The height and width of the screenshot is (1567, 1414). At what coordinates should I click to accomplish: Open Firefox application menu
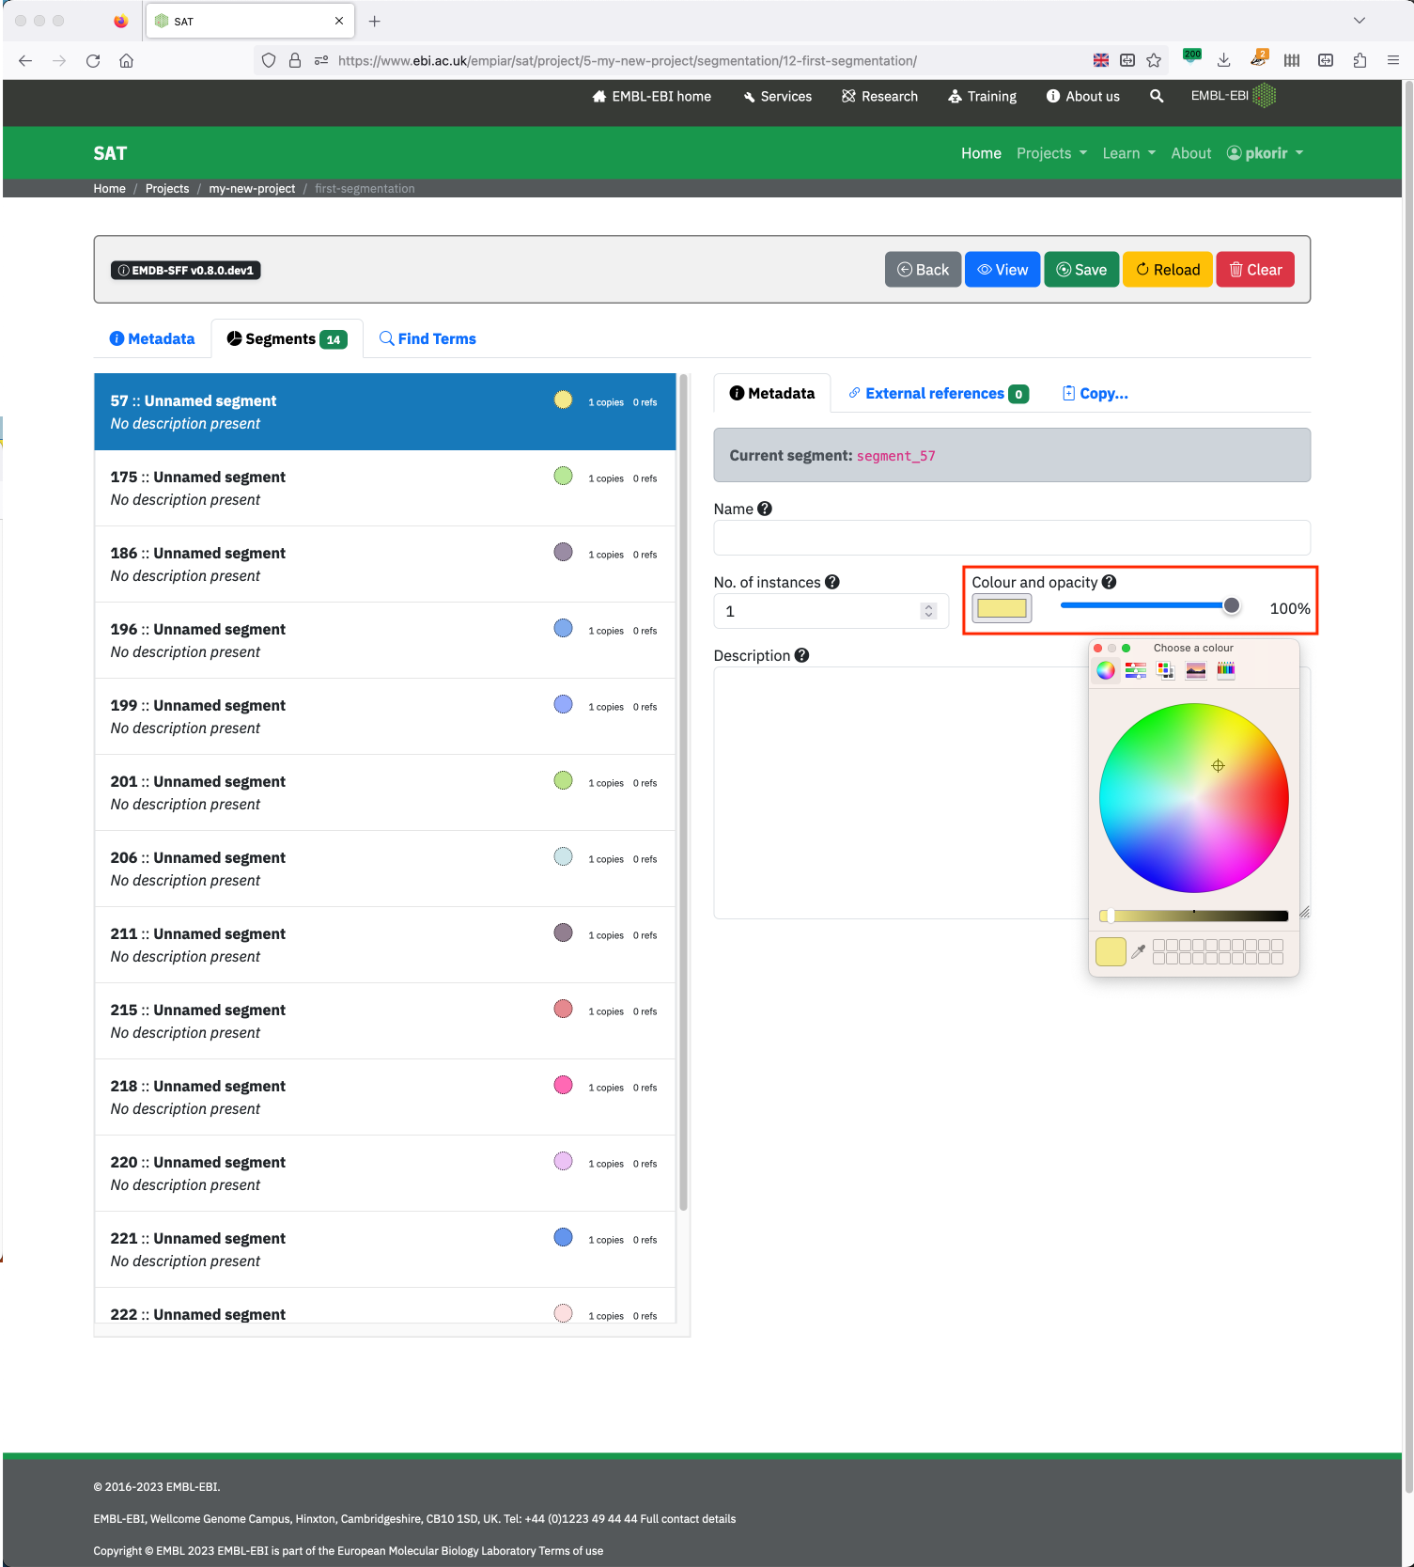point(1393,60)
